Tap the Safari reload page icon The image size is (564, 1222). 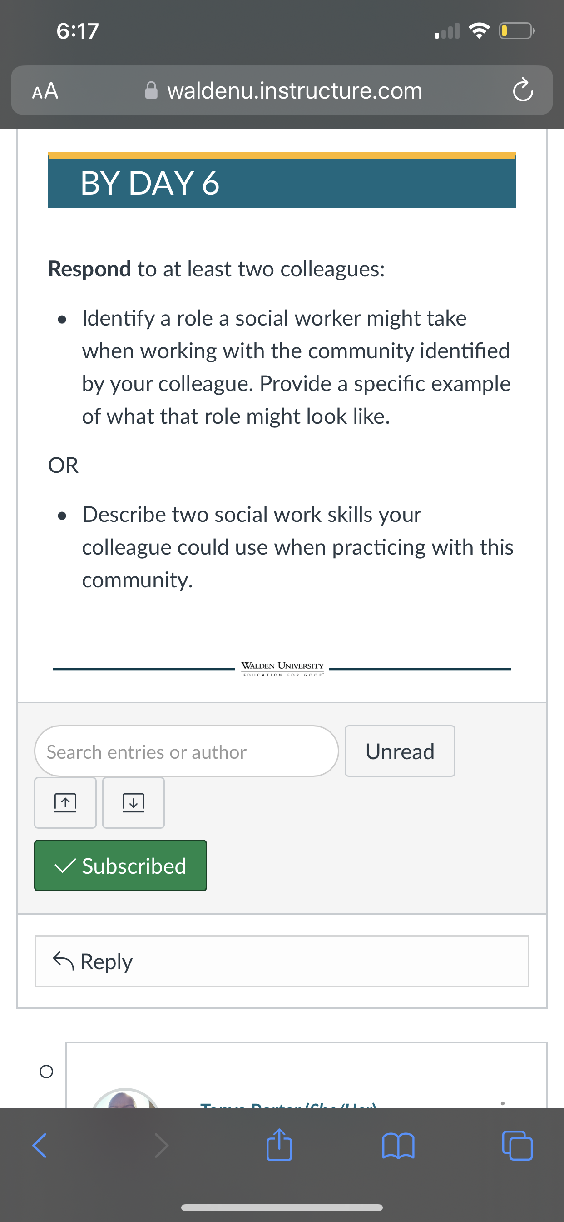pyautogui.click(x=522, y=90)
